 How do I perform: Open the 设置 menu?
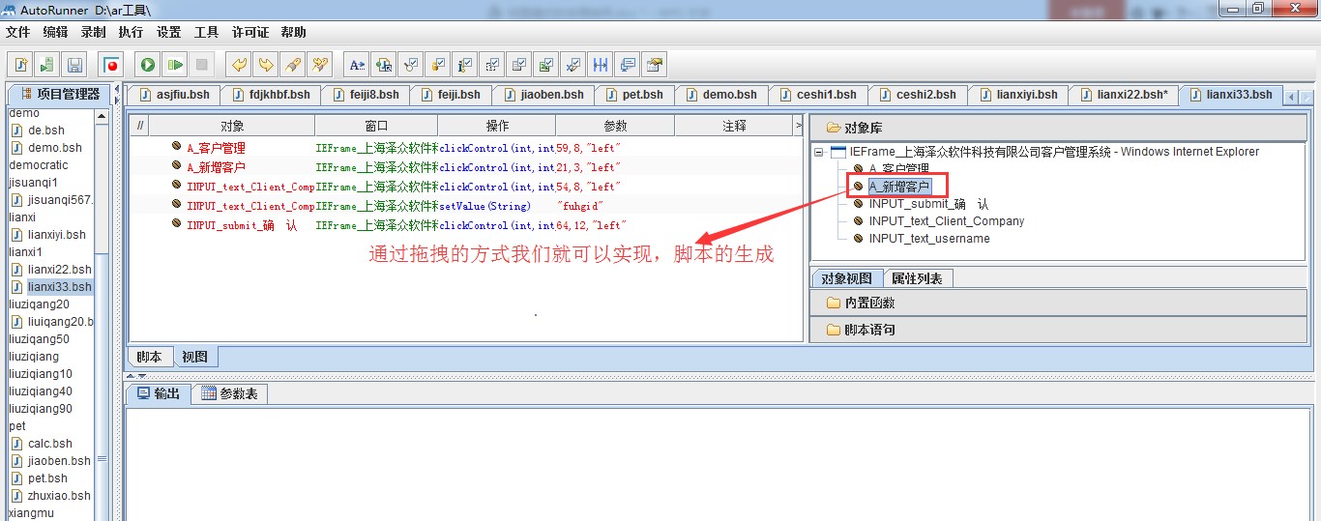click(168, 32)
